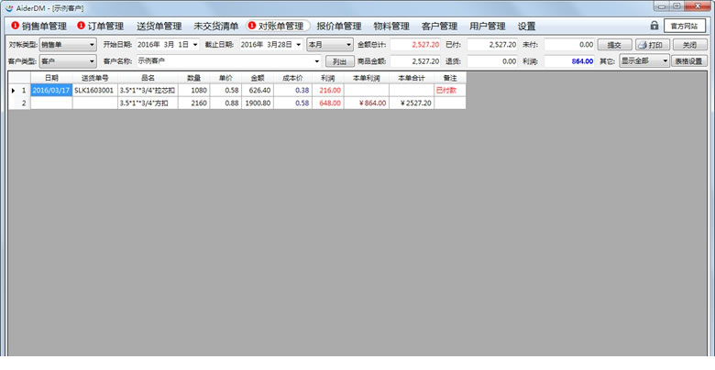The height and width of the screenshot is (370, 715).
Task: Click the 列出 button
Action: 340,61
